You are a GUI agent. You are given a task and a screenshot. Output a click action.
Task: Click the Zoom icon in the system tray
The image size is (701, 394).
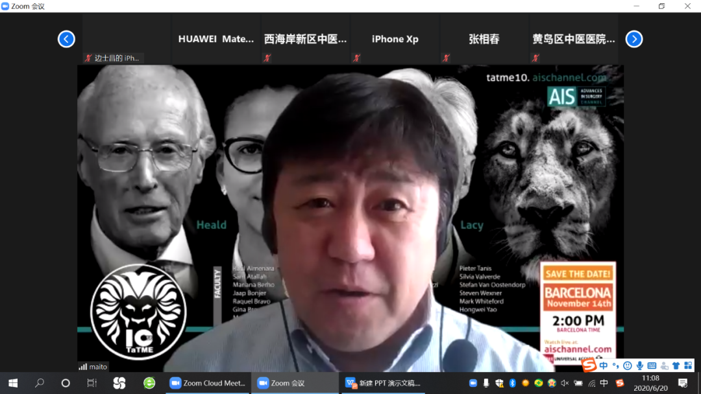tap(473, 383)
